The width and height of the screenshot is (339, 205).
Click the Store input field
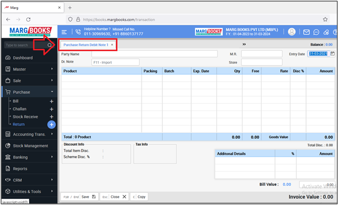coord(261,62)
